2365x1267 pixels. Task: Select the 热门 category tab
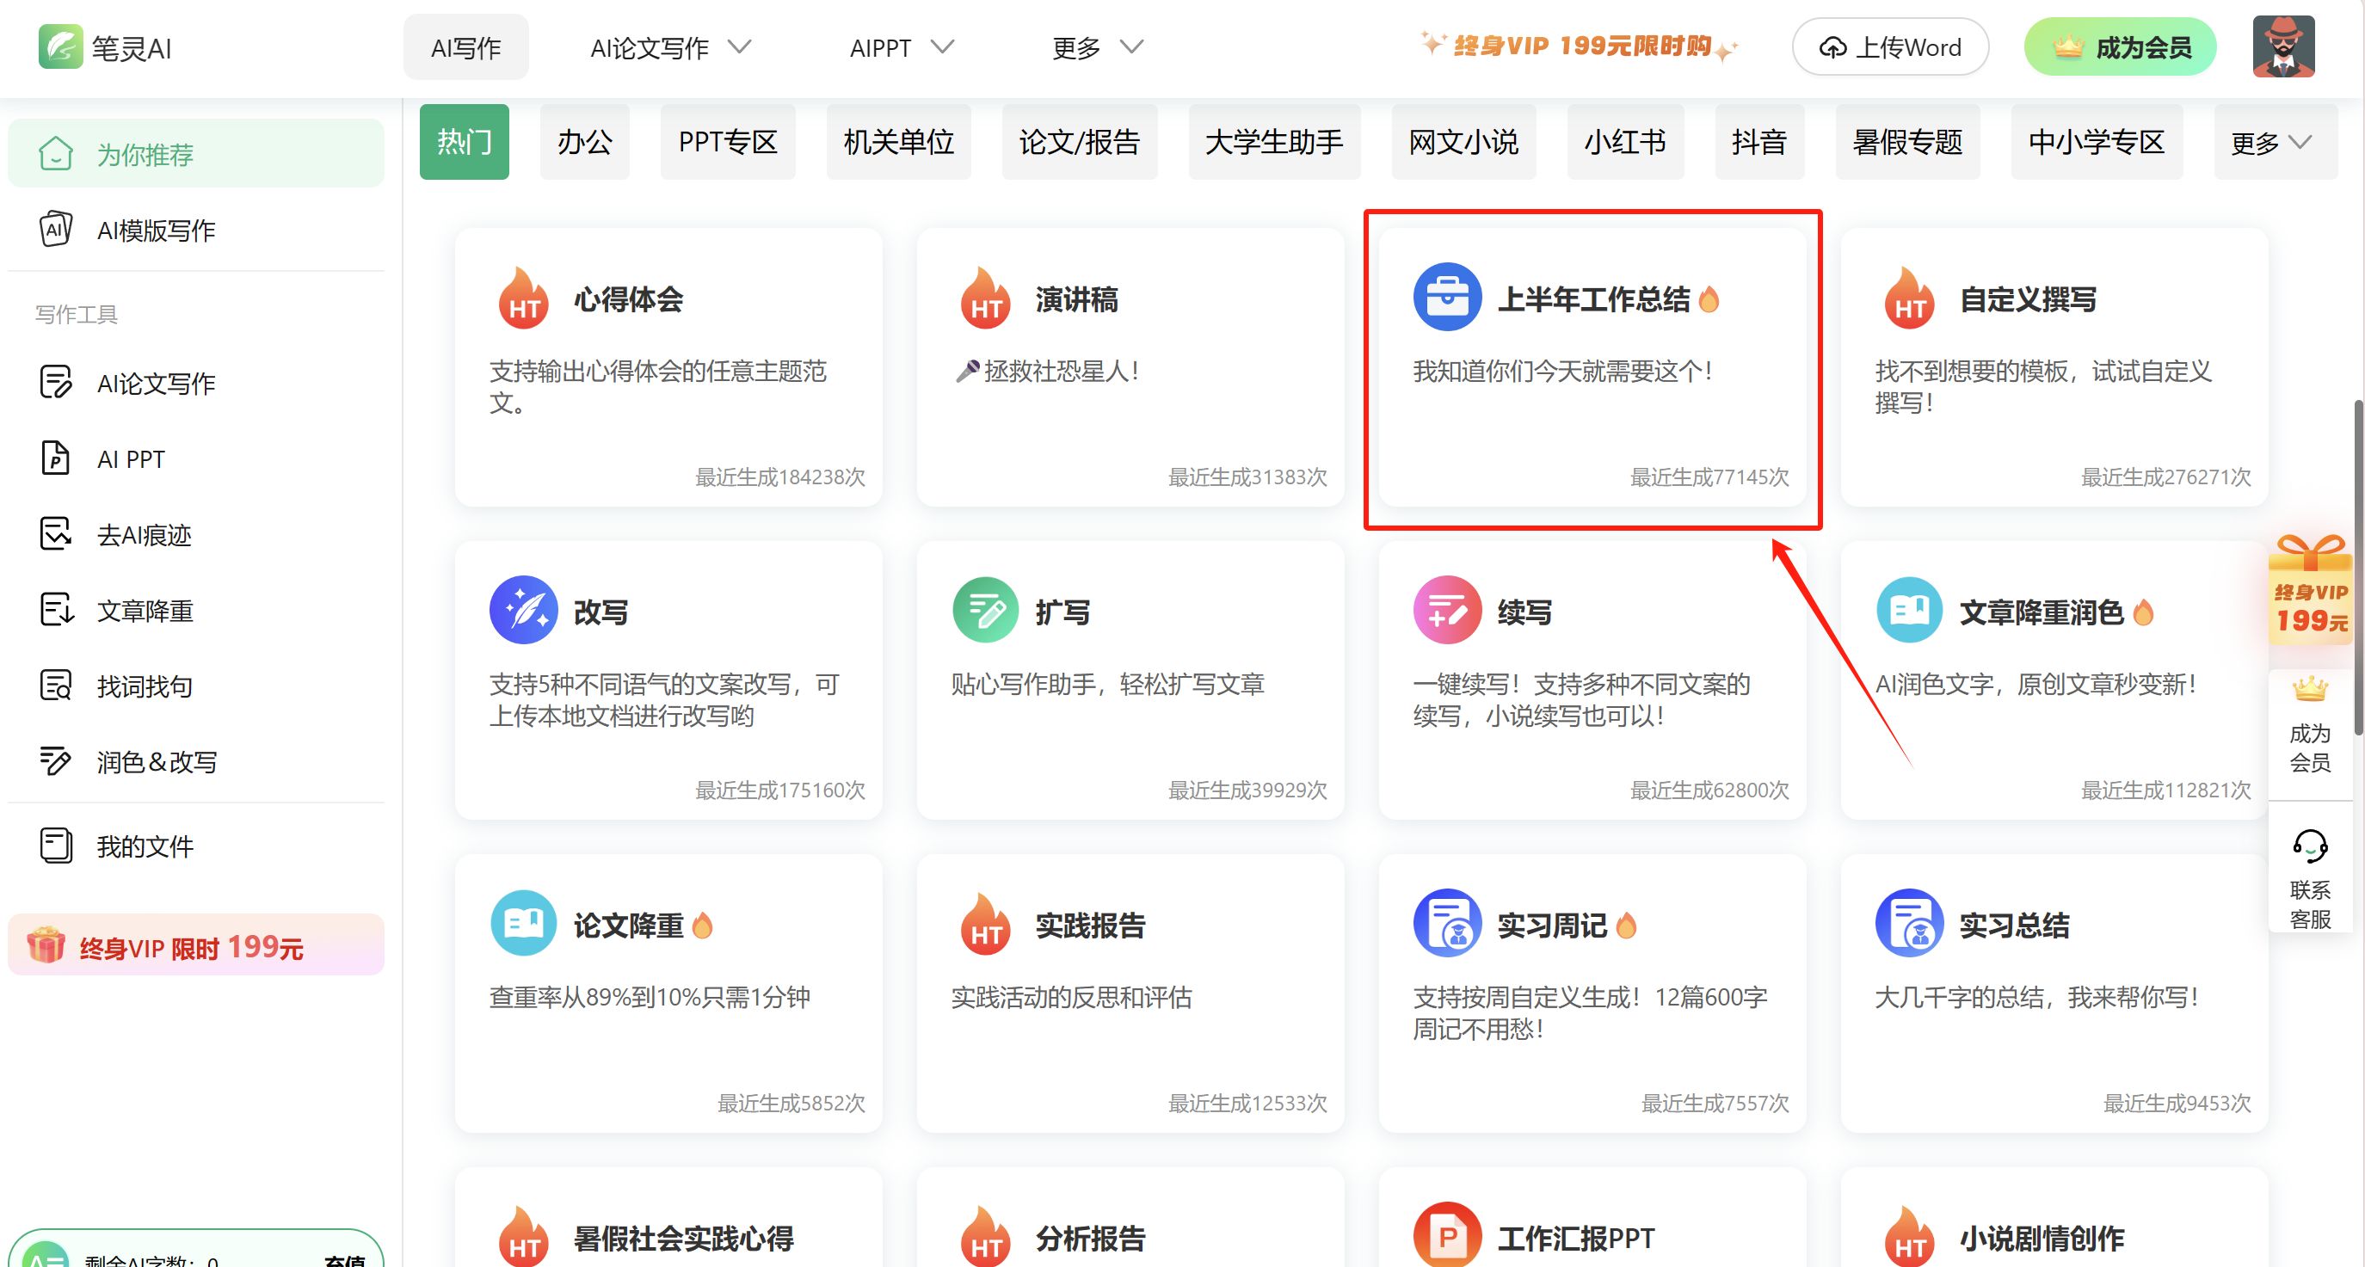coord(465,142)
